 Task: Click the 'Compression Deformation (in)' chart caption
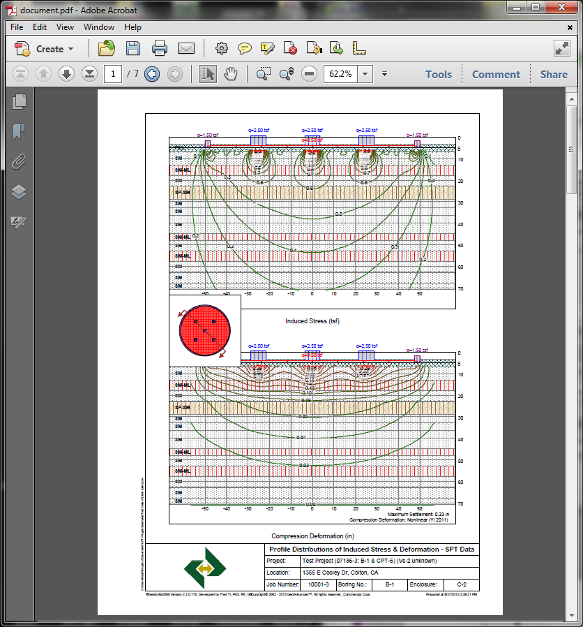[312, 536]
